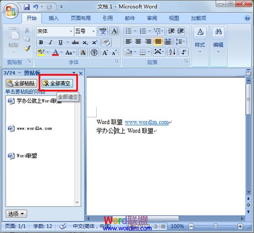Screen dimensions: 254x233
Task: Toggle underline formatting
Action: pyautogui.click(x=60, y=43)
